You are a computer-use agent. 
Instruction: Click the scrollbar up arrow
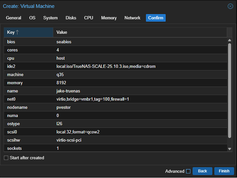(229, 40)
